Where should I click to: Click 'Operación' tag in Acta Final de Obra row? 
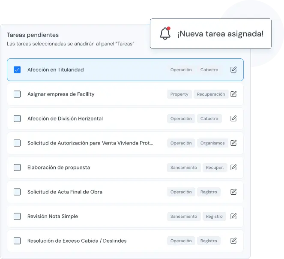181,192
